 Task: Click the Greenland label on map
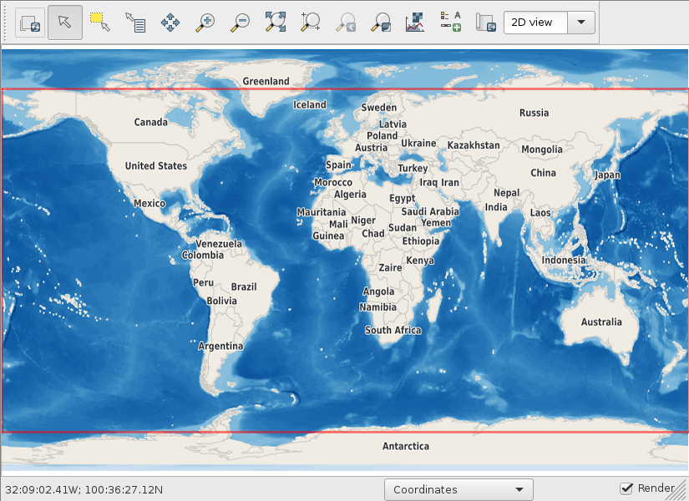pyautogui.click(x=266, y=81)
